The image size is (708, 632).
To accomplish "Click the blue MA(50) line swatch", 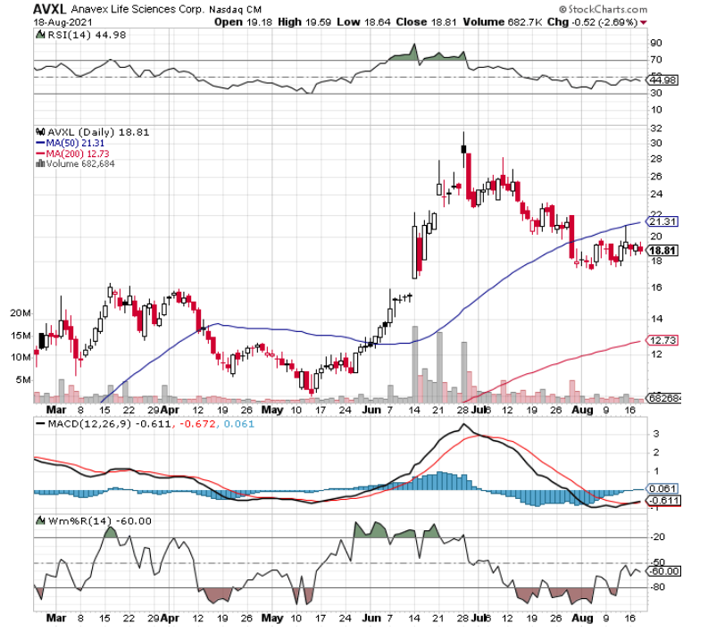I will (40, 143).
